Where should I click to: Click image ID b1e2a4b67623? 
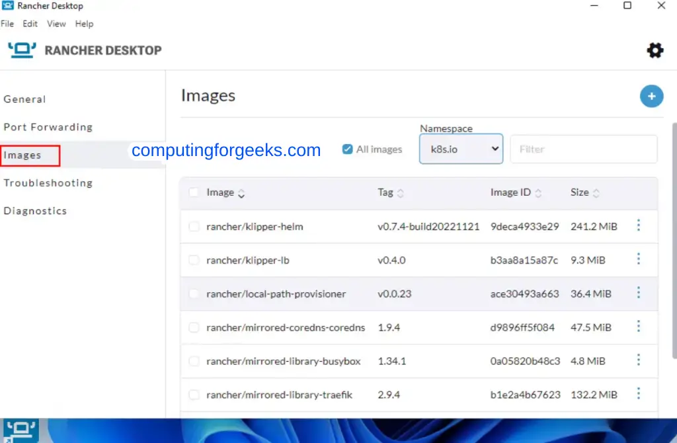(526, 395)
